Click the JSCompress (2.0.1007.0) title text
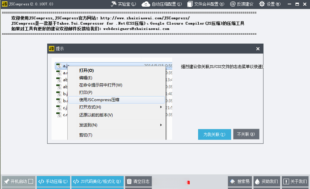This screenshot has width=310, height=189. (31, 4)
